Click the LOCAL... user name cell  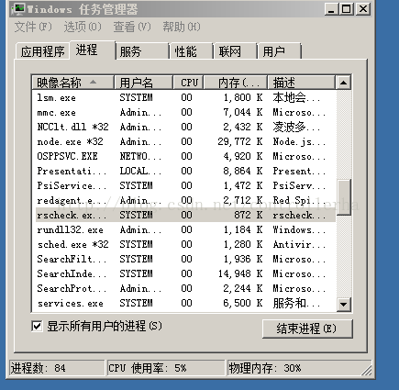pos(140,171)
